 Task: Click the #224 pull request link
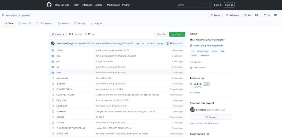(x=88, y=44)
